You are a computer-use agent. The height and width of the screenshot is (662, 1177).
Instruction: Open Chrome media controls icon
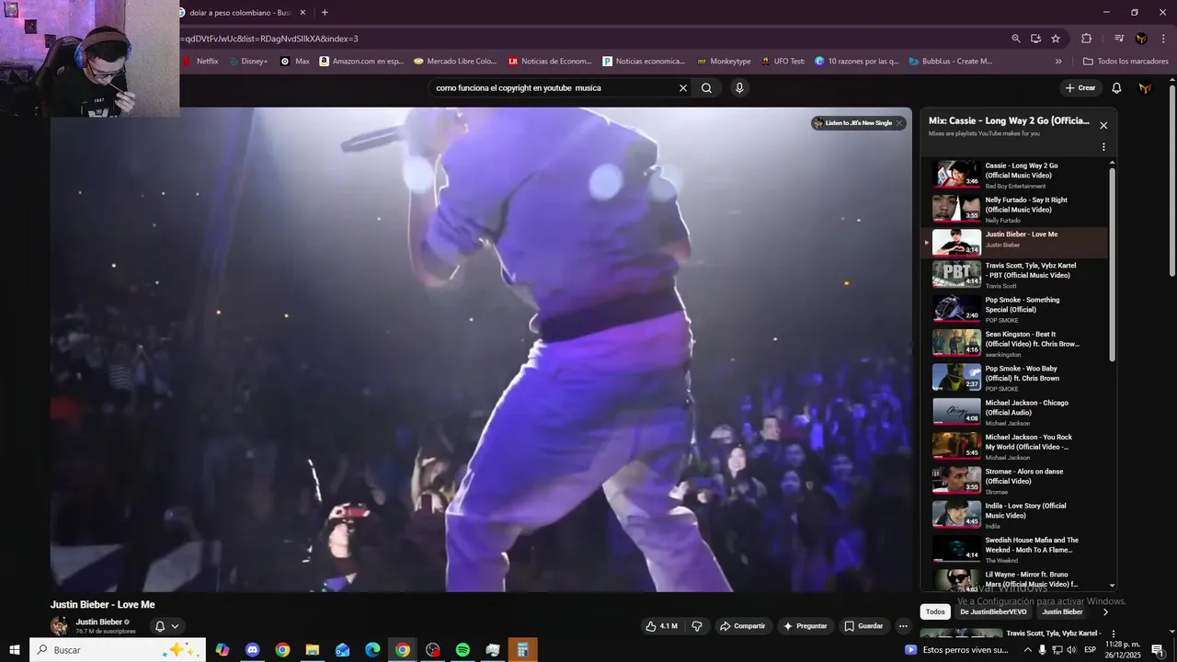(x=1119, y=39)
